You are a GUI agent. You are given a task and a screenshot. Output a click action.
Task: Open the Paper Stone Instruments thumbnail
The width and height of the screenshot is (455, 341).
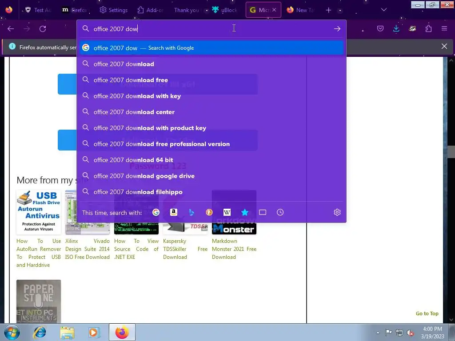click(39, 301)
